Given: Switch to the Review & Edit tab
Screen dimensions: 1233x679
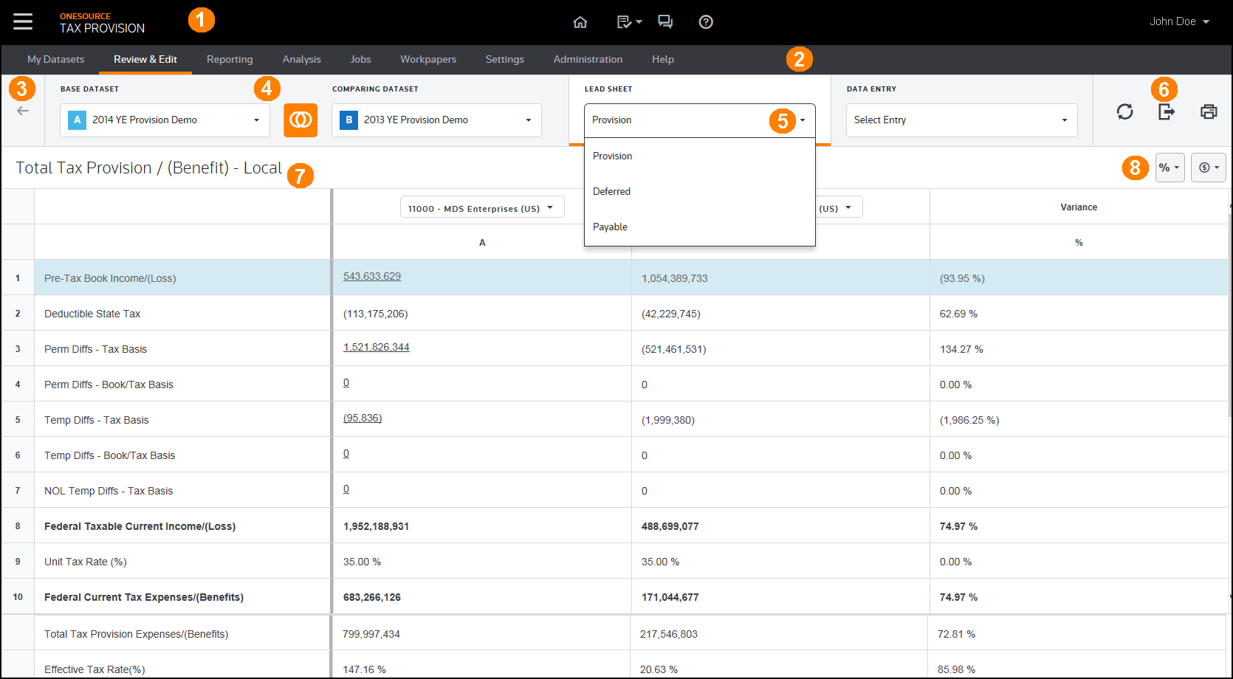Looking at the screenshot, I should [145, 59].
